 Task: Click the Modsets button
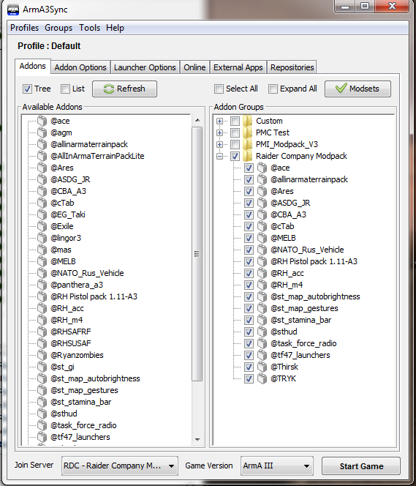pos(358,89)
